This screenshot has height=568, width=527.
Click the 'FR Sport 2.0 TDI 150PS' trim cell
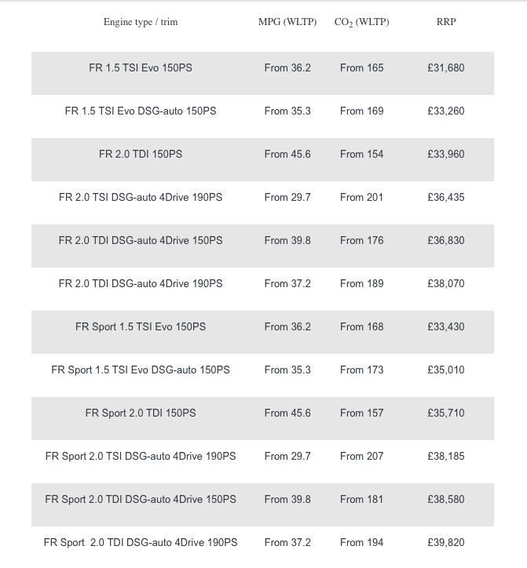tap(141, 413)
